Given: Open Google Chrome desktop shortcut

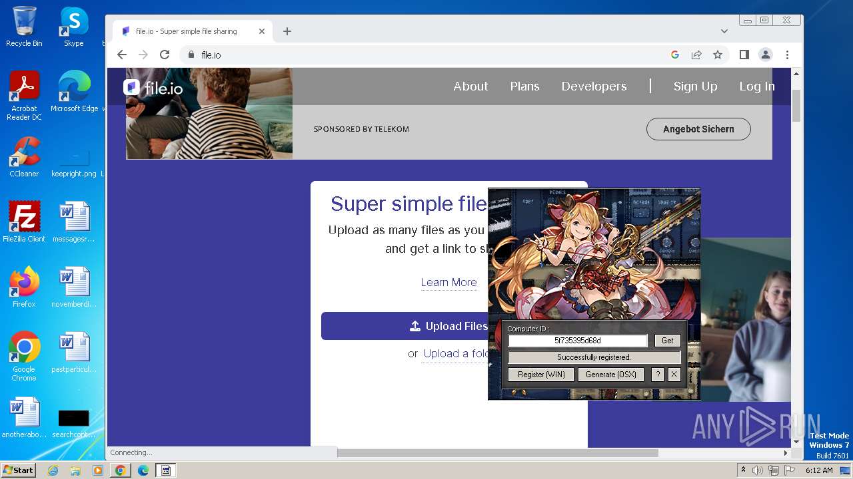Looking at the screenshot, I should coord(24,356).
